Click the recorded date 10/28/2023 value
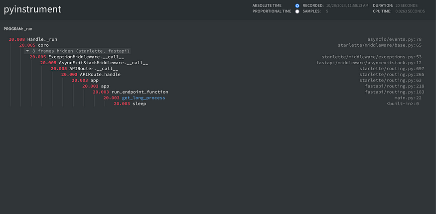This screenshot has height=214, width=436. [347, 5]
